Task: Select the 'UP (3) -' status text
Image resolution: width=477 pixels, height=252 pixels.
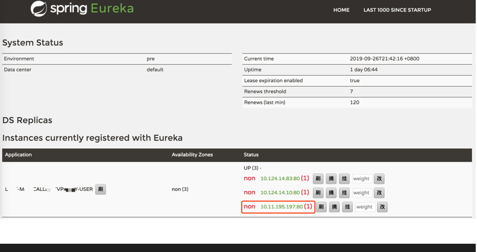Action: tap(252, 168)
